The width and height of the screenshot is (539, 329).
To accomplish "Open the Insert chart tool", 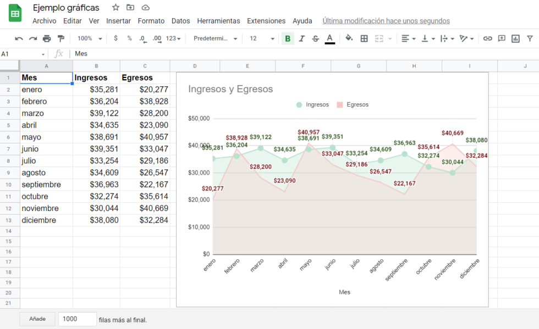I will point(515,38).
